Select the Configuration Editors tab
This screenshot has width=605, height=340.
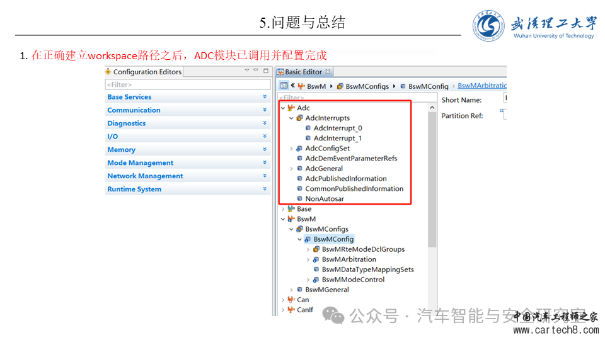[x=144, y=72]
